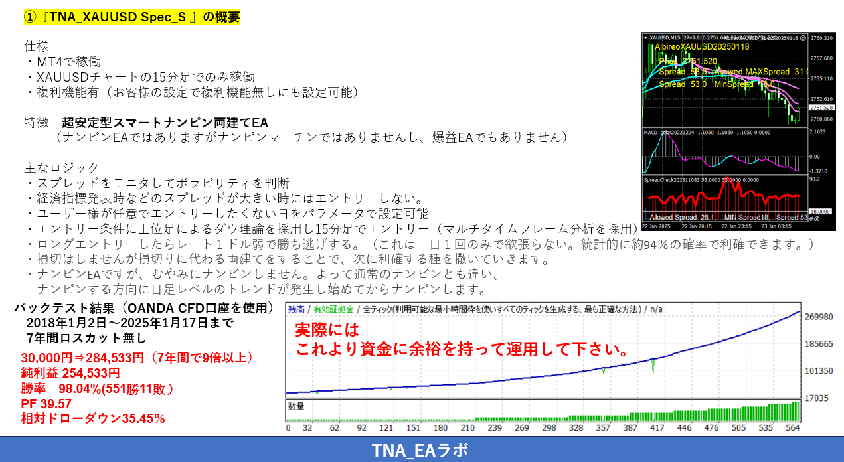Click the MACD_color20221224 indicator panel
The height and width of the screenshot is (462, 844).
coord(724,151)
